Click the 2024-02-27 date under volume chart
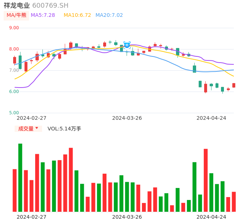Screen dimensions: 251x222 coord(32,217)
